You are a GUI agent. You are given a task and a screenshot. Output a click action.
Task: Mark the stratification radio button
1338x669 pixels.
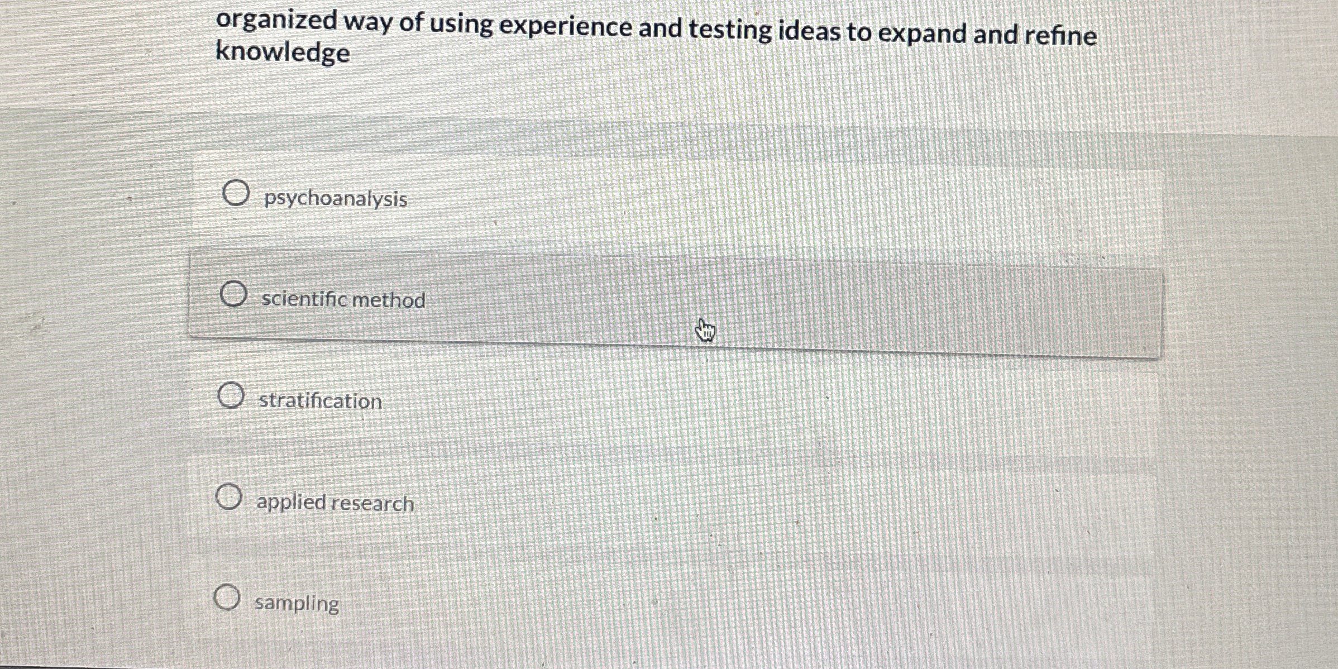(231, 396)
